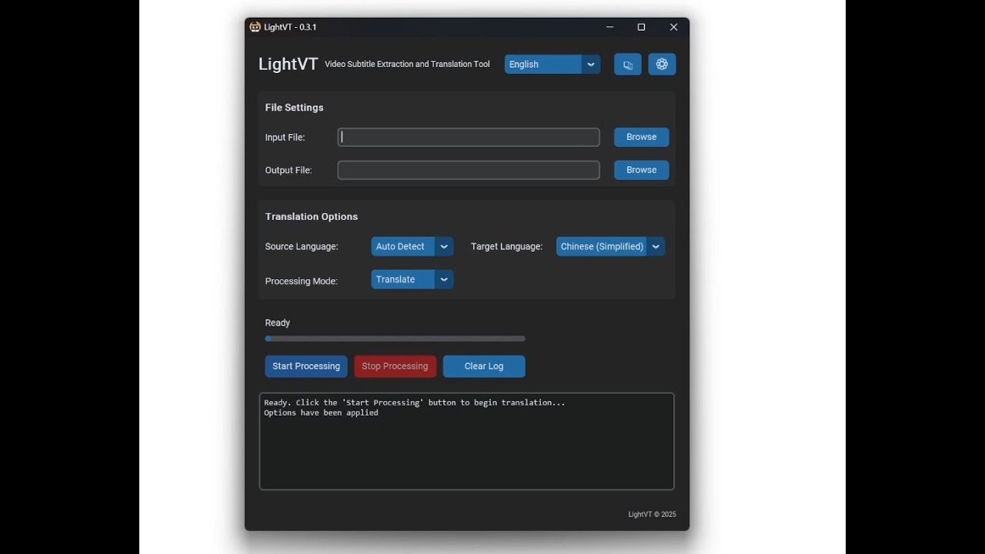
Task: Click the log output area
Action: click(x=467, y=442)
